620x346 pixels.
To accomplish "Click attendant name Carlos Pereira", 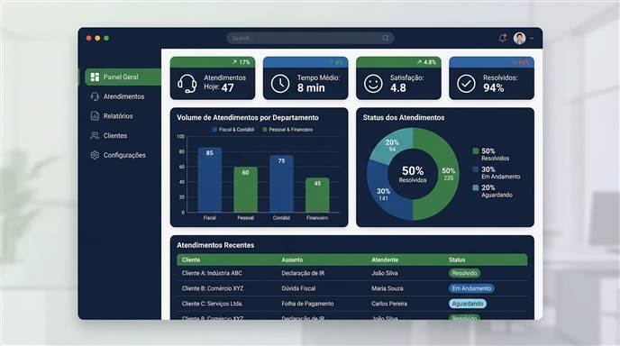I will (x=389, y=304).
